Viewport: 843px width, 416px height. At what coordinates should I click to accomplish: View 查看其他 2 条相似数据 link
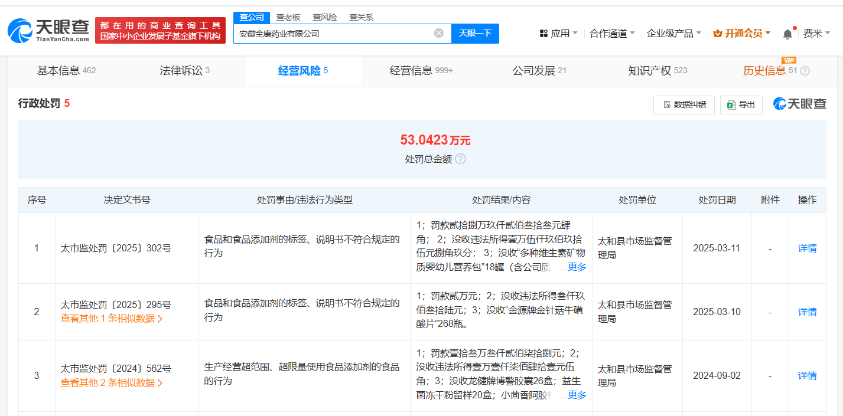click(x=111, y=382)
